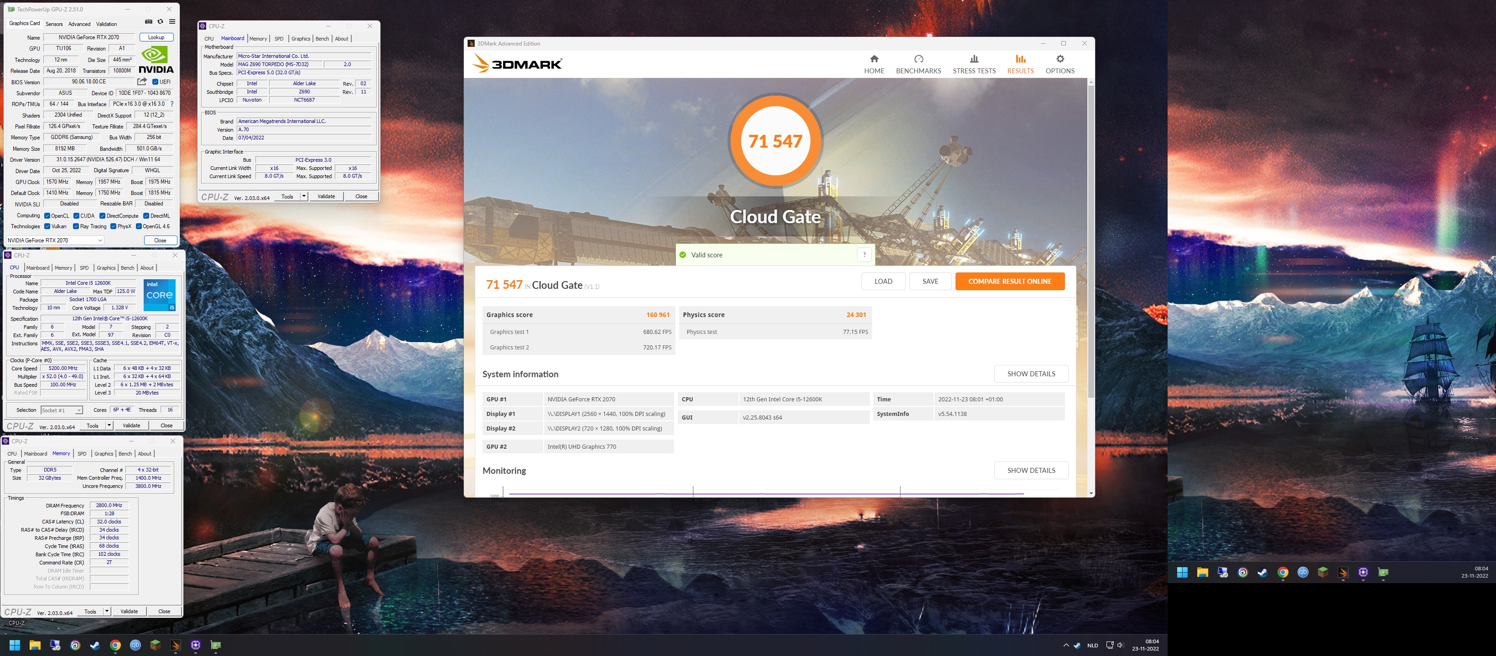Click LOAD in 3DMark results
The height and width of the screenshot is (656, 1496).
(x=883, y=282)
